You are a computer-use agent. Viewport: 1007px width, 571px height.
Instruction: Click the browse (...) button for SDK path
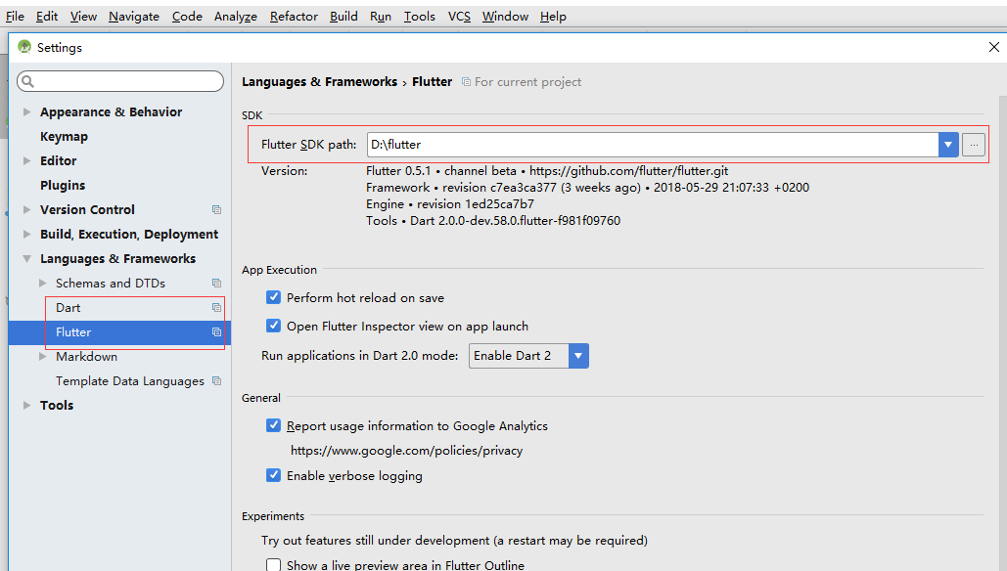click(x=974, y=145)
